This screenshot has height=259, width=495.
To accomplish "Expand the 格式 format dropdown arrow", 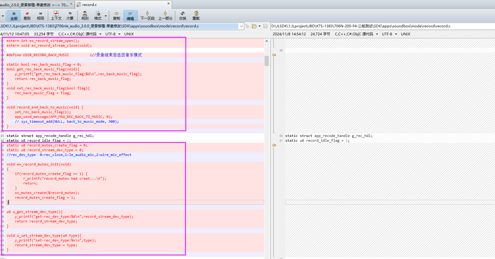I will [106, 16].
